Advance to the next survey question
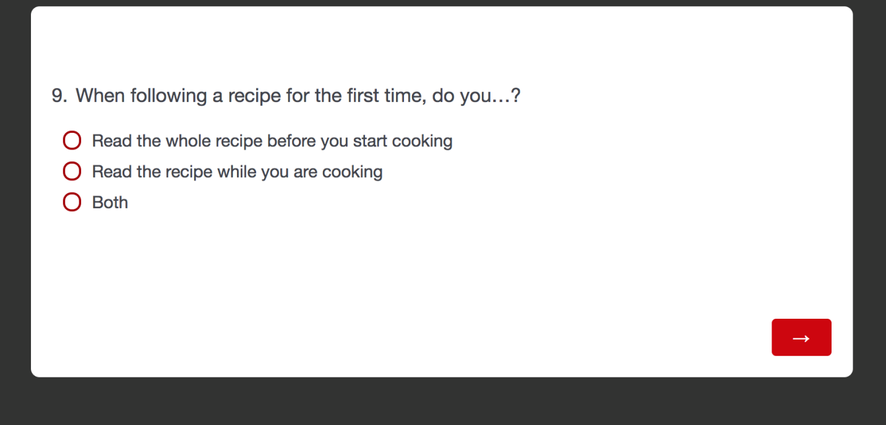886x425 pixels. [x=801, y=337]
